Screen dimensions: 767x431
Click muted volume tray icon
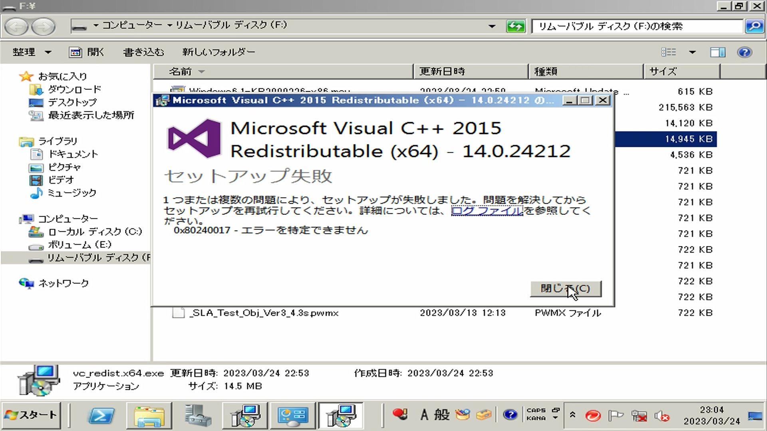[662, 416]
